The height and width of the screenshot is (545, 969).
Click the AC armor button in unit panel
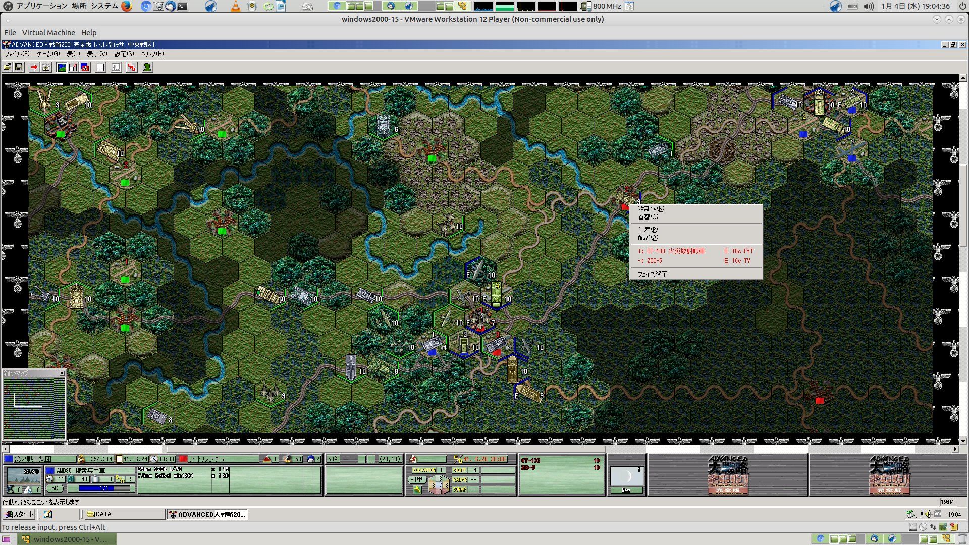tap(55, 488)
